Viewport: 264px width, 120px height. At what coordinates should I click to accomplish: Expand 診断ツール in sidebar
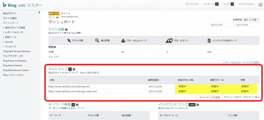(10, 37)
